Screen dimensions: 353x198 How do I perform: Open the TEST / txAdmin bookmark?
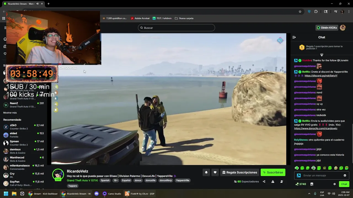[162, 18]
